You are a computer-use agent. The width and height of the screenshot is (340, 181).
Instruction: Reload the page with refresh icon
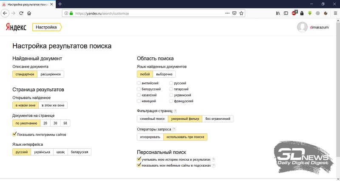21,13
